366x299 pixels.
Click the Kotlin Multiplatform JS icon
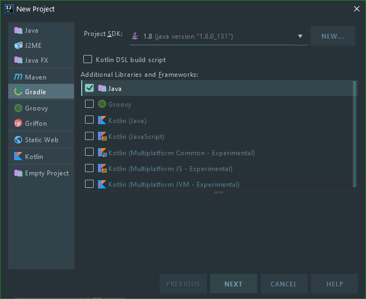point(102,168)
